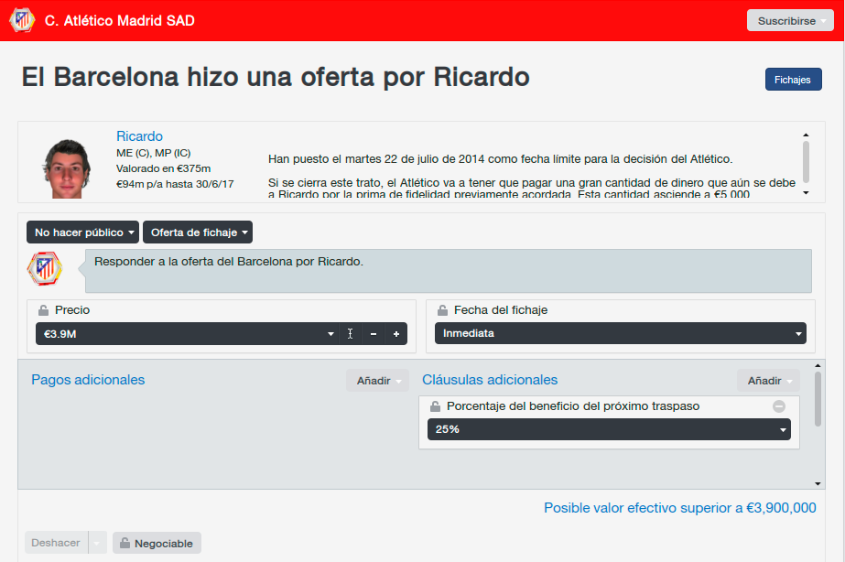Screen dimensions: 845x562
Task: Open Ricardo's player portrait
Action: coord(67,168)
